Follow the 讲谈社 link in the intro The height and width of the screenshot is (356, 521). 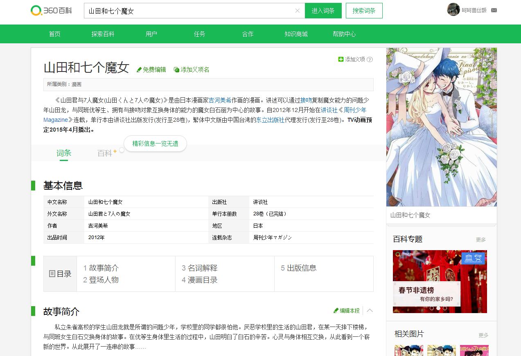tap(329, 110)
